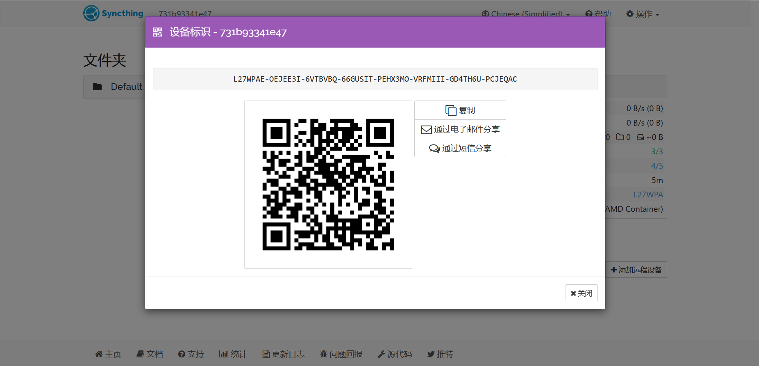Click the envelope icon for email sharing
This screenshot has width=759, height=366.
(x=426, y=130)
